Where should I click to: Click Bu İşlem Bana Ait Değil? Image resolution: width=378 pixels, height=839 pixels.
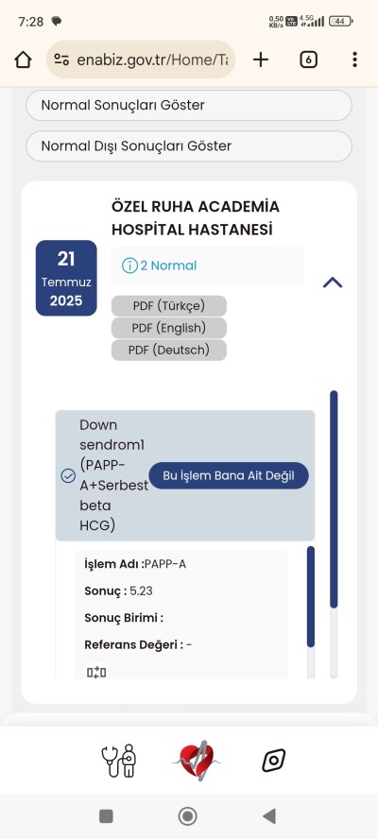pos(229,475)
